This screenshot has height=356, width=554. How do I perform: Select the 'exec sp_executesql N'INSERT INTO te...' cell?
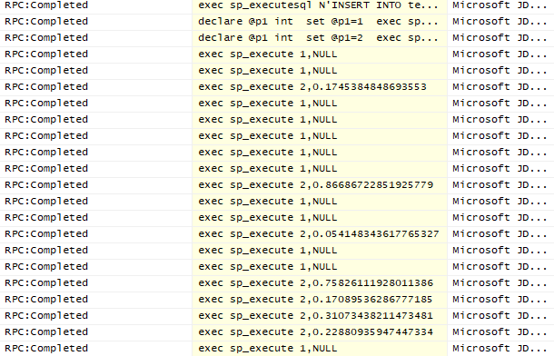pos(320,5)
